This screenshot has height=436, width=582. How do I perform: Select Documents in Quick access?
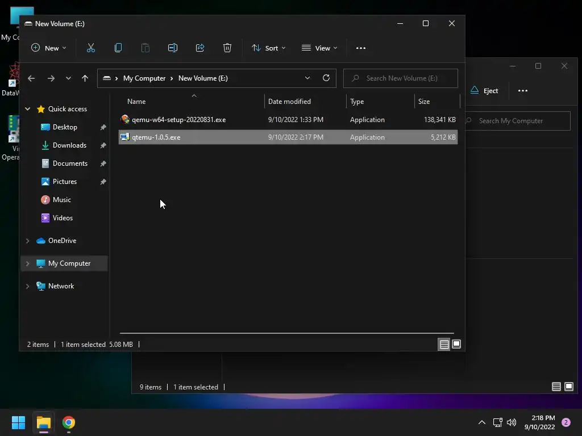coord(70,163)
